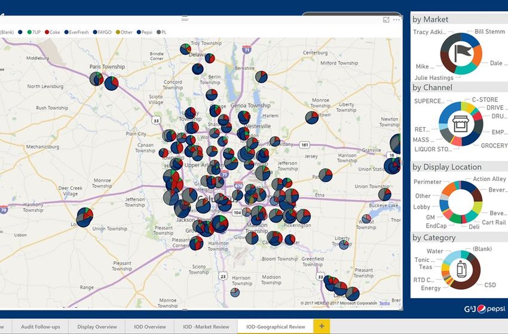The height and width of the screenshot is (334, 508).
Task: Select the FAYGO legend entry
Action: click(102, 32)
